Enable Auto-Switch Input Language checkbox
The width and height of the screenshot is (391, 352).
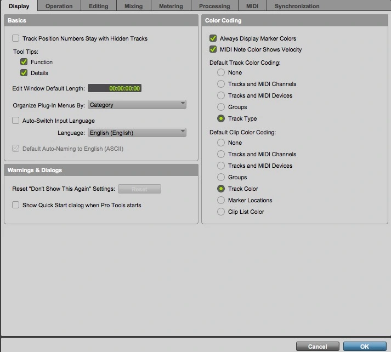[x=16, y=121]
